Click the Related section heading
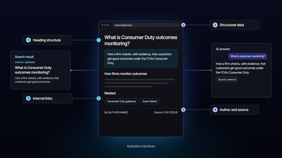This screenshot has height=158, width=282. point(110,93)
